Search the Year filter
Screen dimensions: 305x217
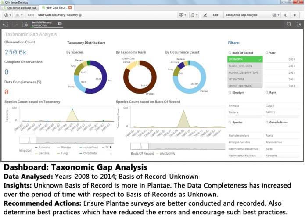(x=267, y=53)
